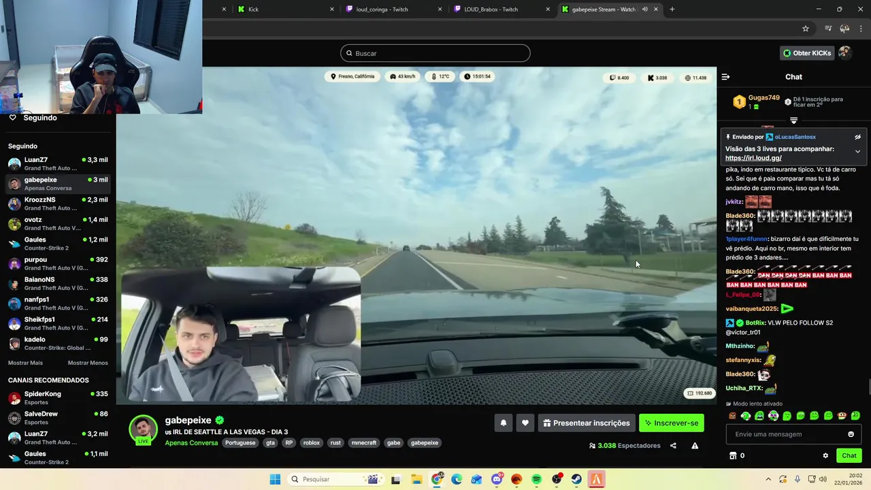Screen dimensions: 871x490
Task: Click the Buscar search field
Action: [435, 53]
